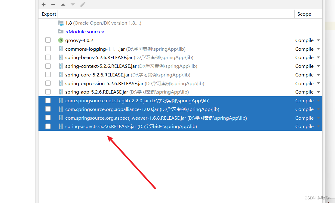This screenshot has height=203, width=335.
Task: Click the move up arrow icon
Action: 63,4
